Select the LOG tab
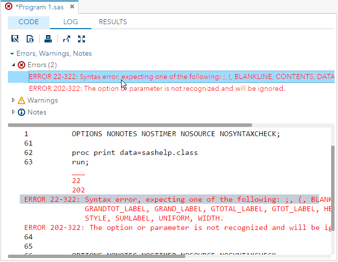Image resolution: width=338 pixels, height=262 pixels. click(70, 22)
